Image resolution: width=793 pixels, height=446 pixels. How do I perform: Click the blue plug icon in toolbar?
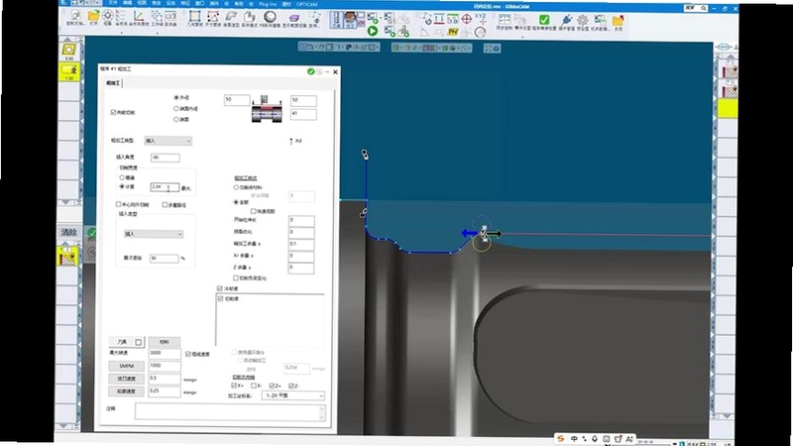(566, 20)
